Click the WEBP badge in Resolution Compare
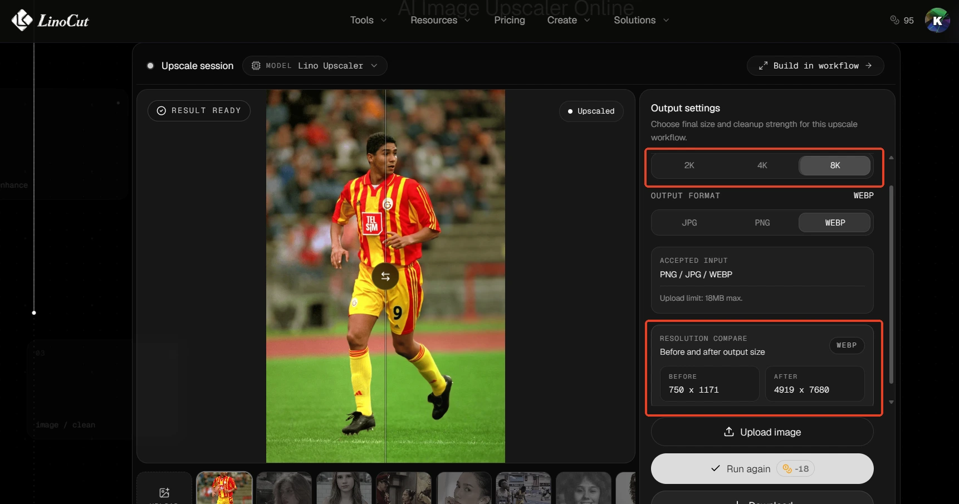The width and height of the screenshot is (959, 504). pos(847,345)
